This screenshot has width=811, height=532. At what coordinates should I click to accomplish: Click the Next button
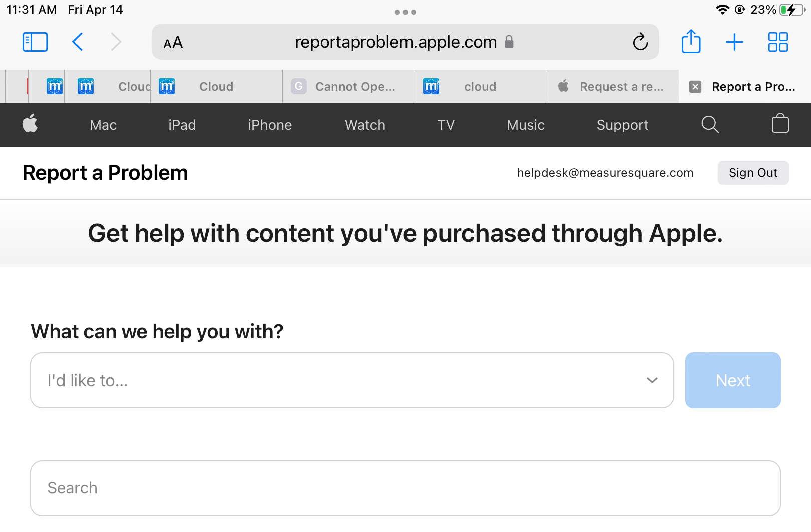[x=733, y=380]
